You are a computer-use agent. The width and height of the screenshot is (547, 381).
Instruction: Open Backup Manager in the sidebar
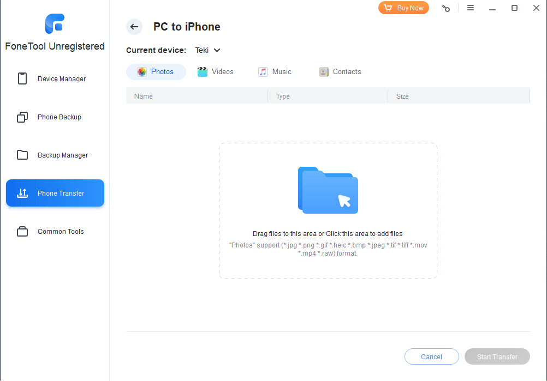click(x=55, y=155)
